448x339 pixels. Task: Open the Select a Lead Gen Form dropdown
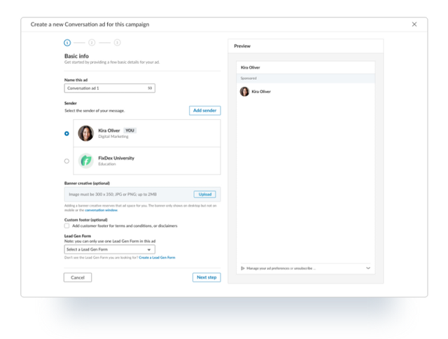(x=109, y=249)
